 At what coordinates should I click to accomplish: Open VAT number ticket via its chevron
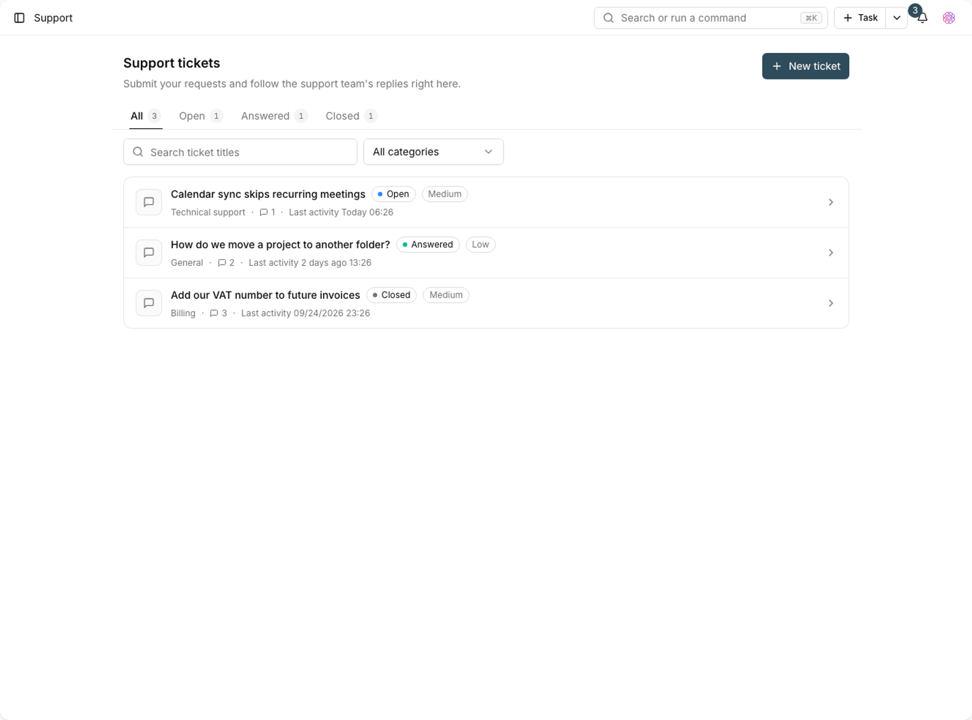pos(830,303)
